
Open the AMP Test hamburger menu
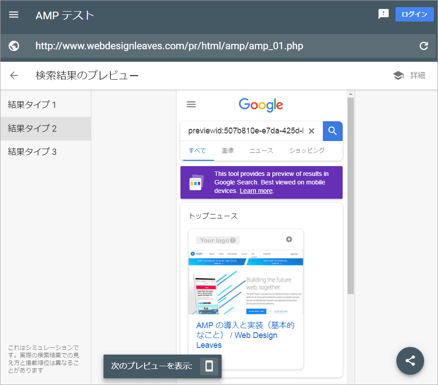pyautogui.click(x=14, y=14)
